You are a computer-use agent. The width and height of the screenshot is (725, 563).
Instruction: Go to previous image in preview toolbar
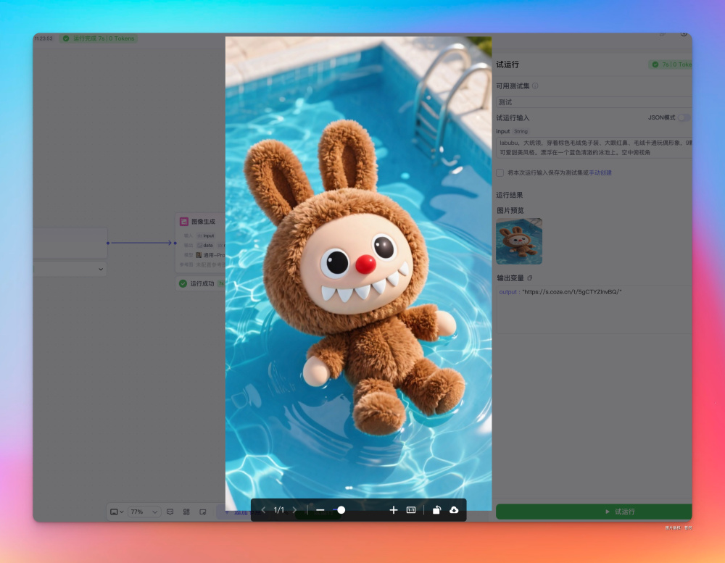click(x=263, y=510)
